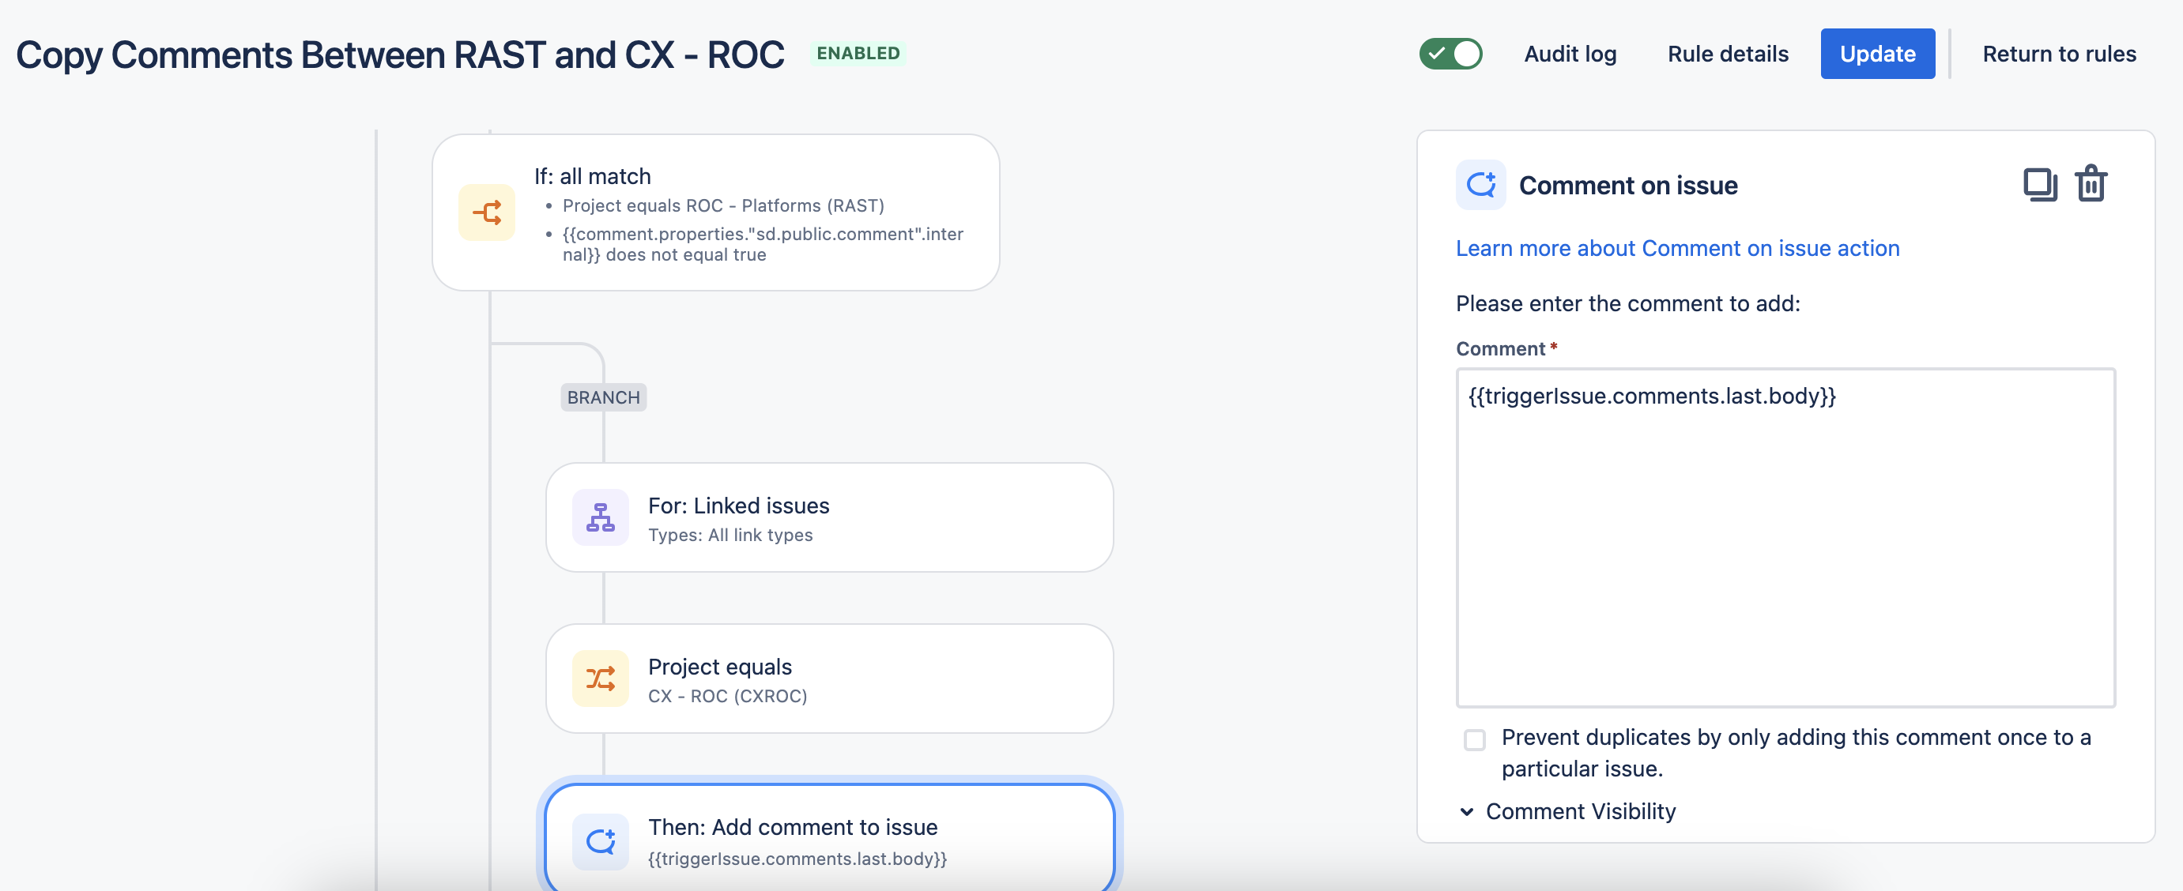Select the Project equals CX - ROC card

tap(829, 679)
